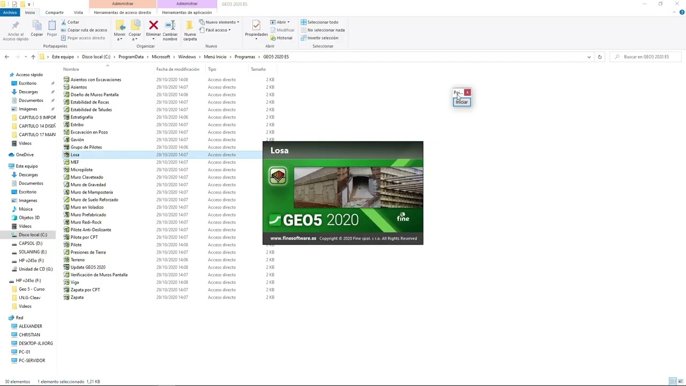
Task: Click the Cambiar nombre rename icon
Action: click(x=170, y=25)
